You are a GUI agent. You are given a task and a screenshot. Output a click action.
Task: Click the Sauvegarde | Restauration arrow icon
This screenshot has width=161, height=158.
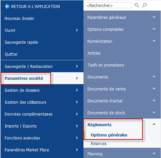(x=77, y=66)
